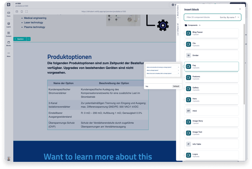Expand presets of Cta block

click(184, 44)
